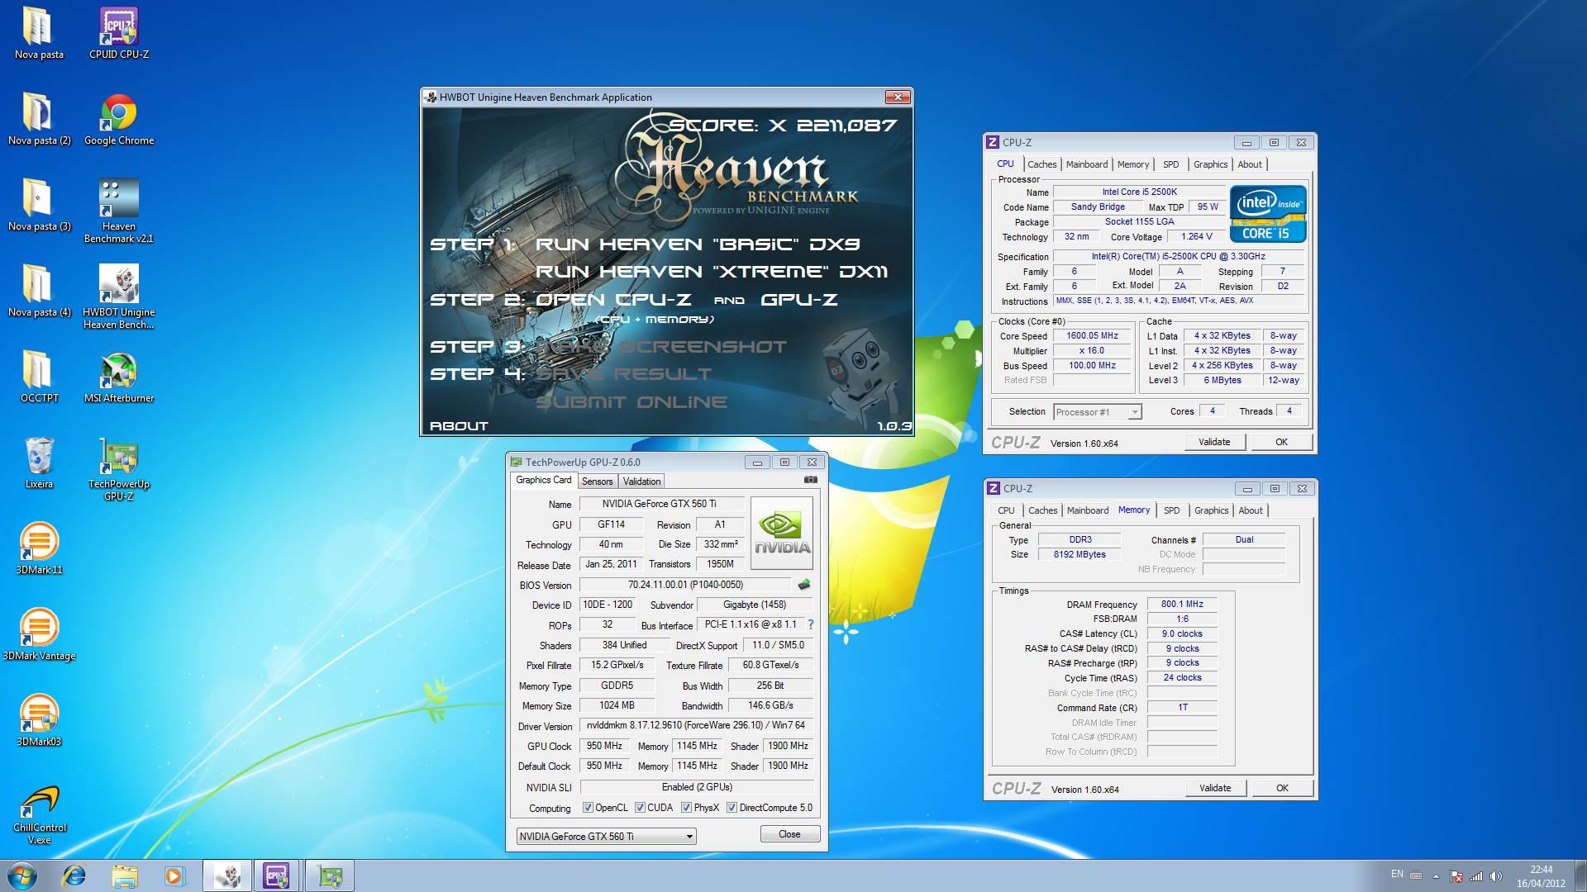This screenshot has height=892, width=1587.
Task: Click RUN HEAVEN "BASIC" DX9 in HWBOT app
Action: click(x=698, y=244)
